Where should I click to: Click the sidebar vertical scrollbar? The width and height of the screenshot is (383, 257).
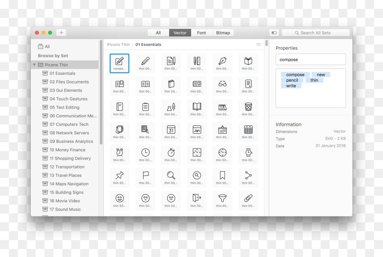101,92
